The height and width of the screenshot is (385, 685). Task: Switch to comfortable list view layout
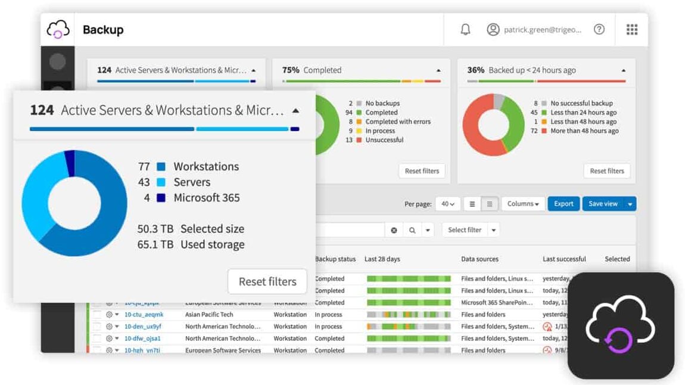(x=472, y=203)
